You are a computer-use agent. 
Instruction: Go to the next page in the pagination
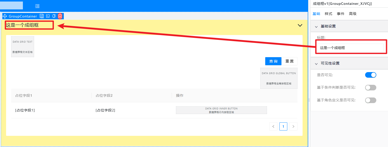293,126
